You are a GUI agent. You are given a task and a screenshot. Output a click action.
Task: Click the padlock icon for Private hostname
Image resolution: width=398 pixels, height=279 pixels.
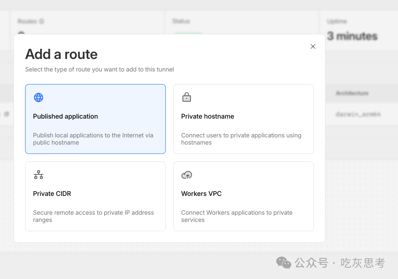tap(186, 97)
